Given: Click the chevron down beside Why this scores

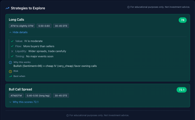Looking at the screenshot, I should 10,102.
